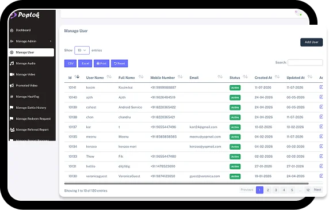Toggle Active status badge for cohost
Screen dimensions: 329x210
[x=235, y=108]
